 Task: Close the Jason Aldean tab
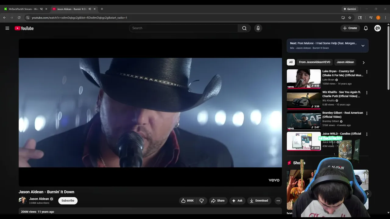(94, 9)
